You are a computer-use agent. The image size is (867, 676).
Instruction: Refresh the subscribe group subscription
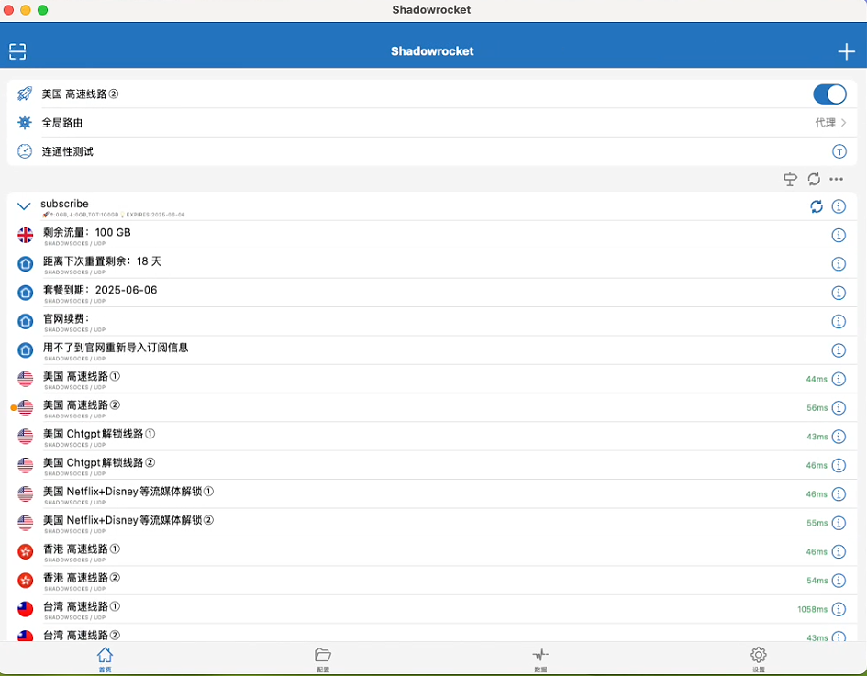817,206
